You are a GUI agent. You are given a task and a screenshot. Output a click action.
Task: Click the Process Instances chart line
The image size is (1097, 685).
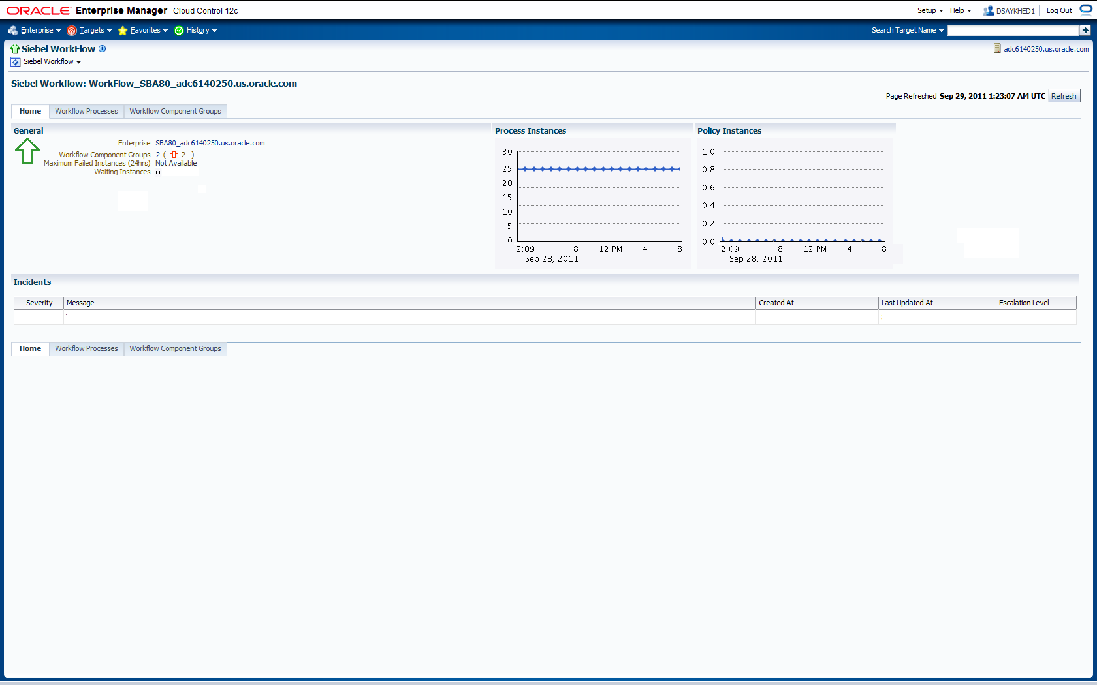[599, 169]
